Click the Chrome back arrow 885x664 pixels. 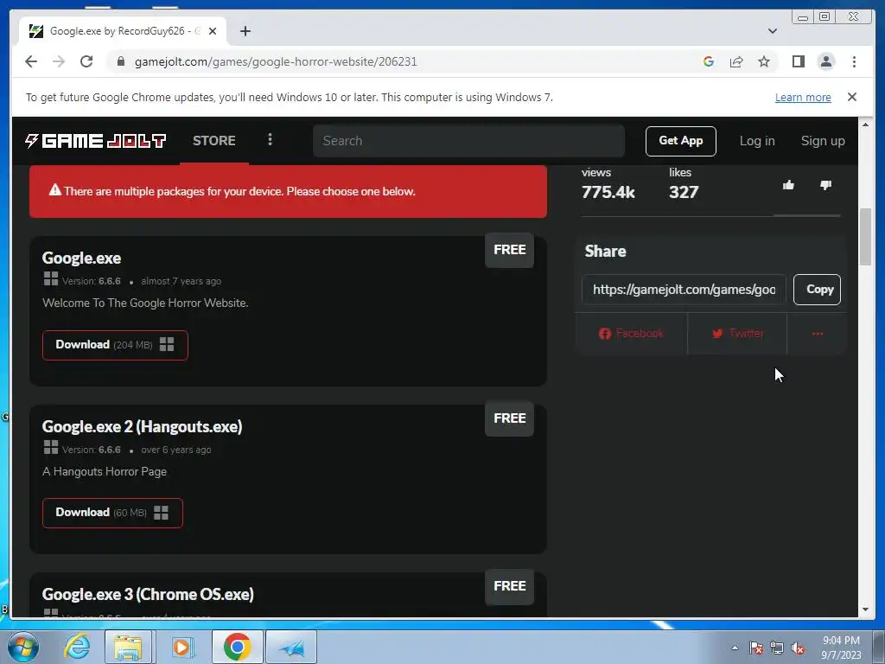coord(31,61)
